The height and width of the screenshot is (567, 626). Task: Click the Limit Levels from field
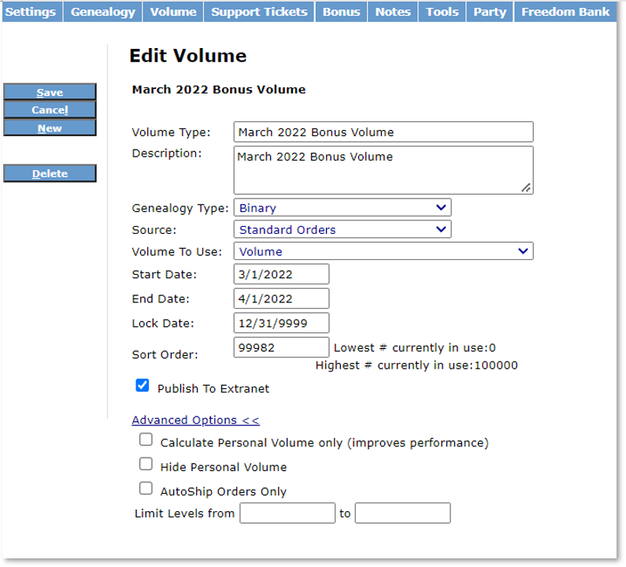287,513
